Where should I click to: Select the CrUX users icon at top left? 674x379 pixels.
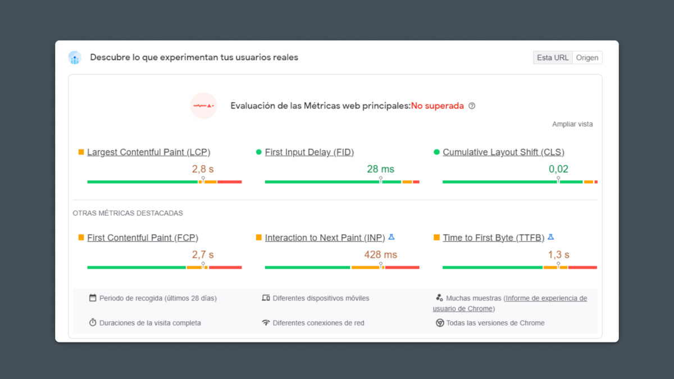[75, 57]
